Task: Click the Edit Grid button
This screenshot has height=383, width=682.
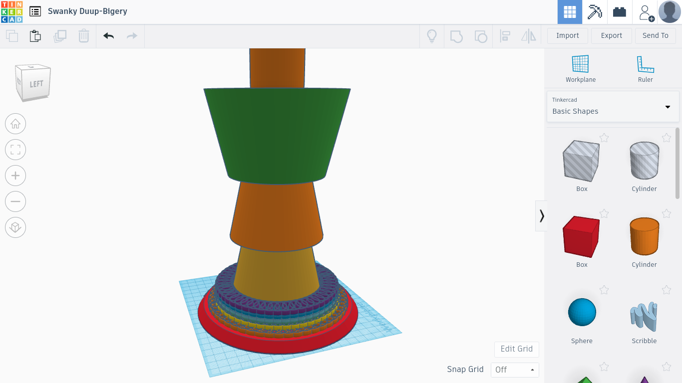Action: coord(517,349)
